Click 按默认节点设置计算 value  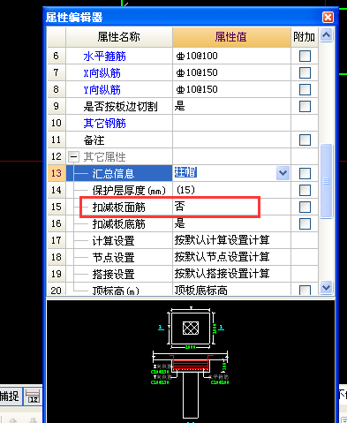click(222, 257)
